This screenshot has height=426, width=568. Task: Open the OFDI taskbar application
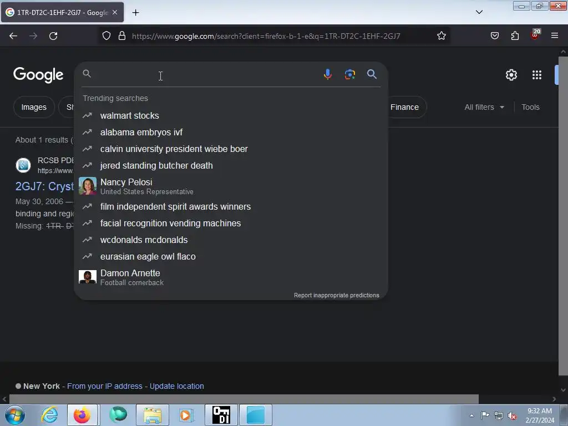pyautogui.click(x=221, y=415)
